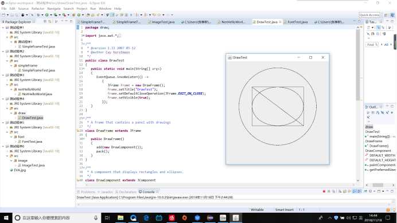Viewport: 397px width, 223px height.
Task: Toggle Link with Editor in Package Explorer
Action: (x=49, y=22)
